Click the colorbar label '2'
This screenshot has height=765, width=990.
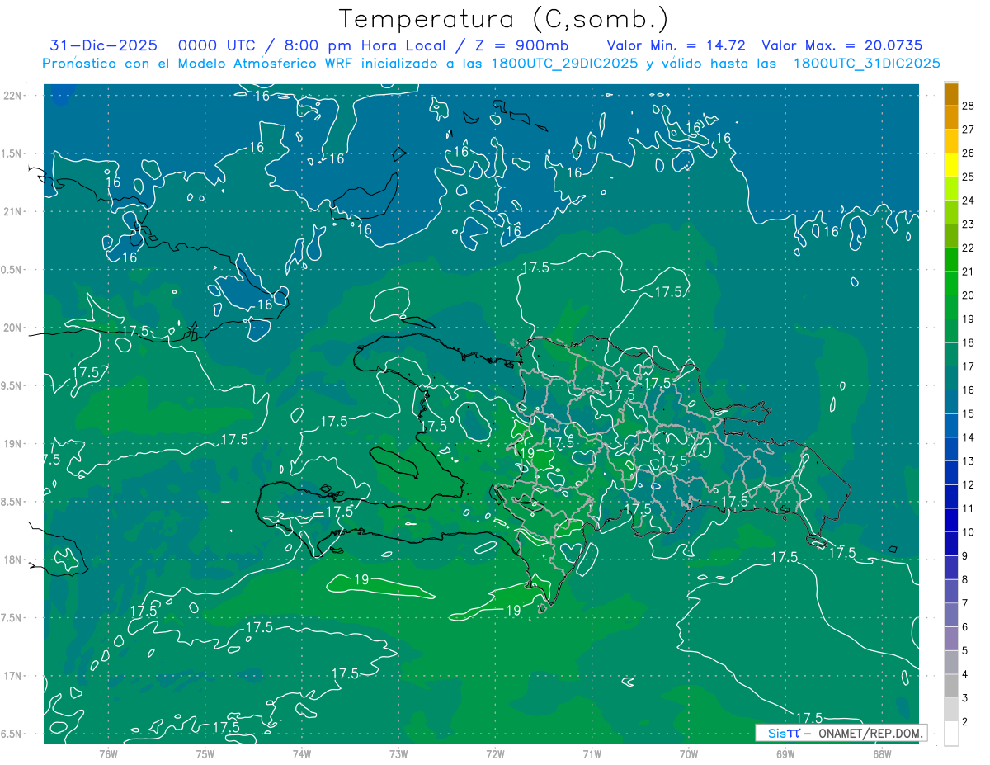tap(965, 722)
